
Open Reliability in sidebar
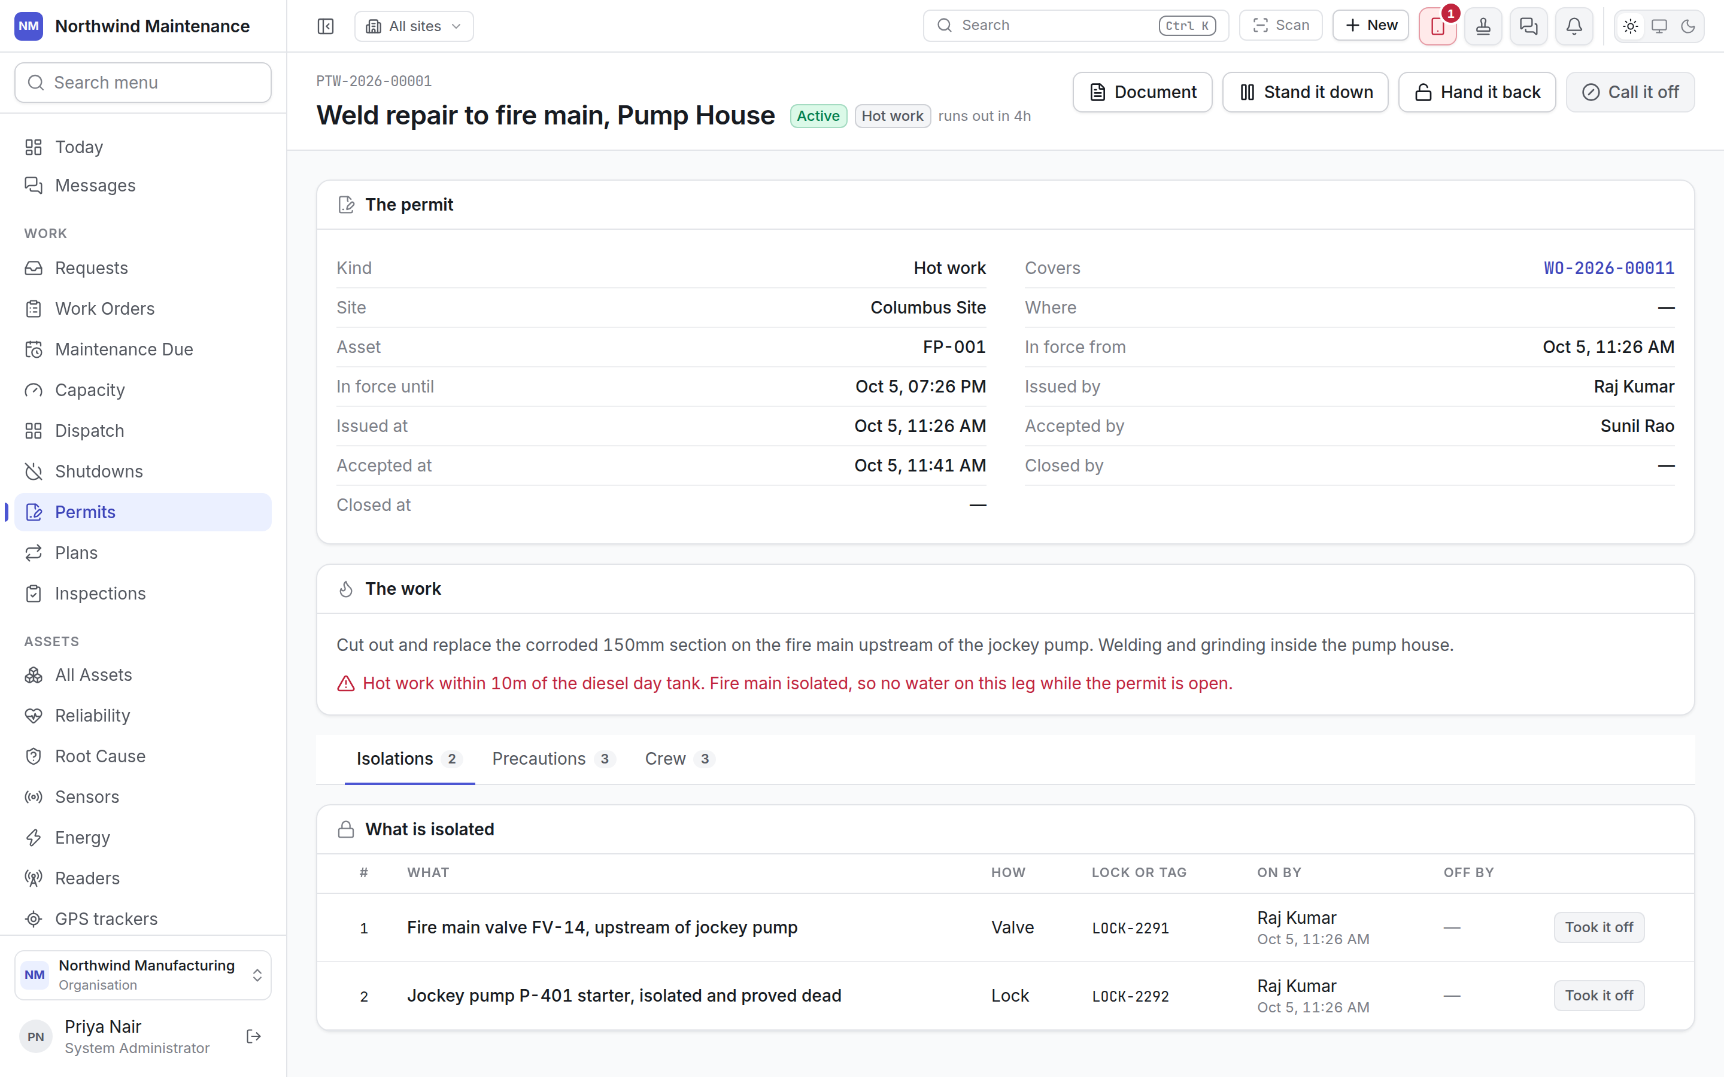143,715
